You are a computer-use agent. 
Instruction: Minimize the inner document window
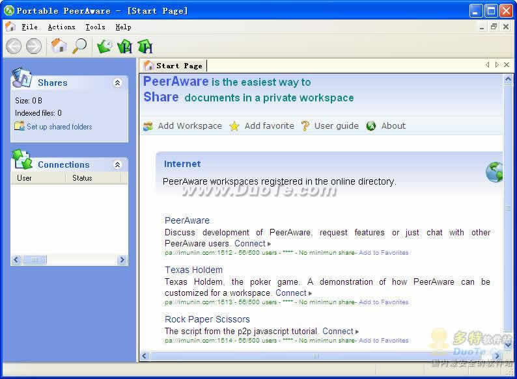click(x=482, y=27)
